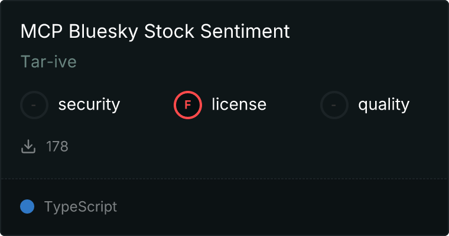Click the download arrow icon
Viewport: 449px width, 236px height.
[28, 146]
